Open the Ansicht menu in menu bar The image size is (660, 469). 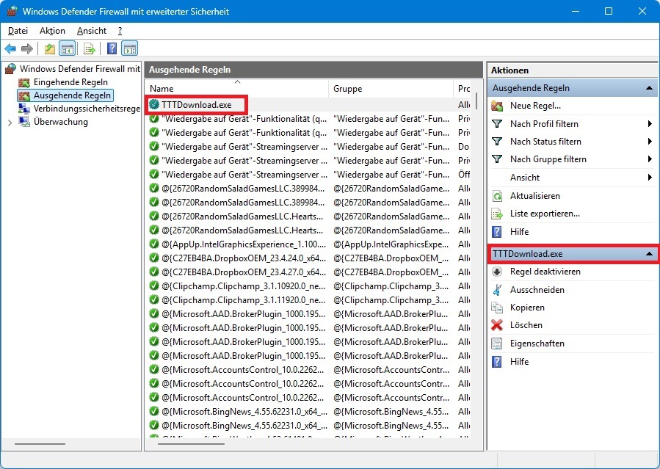tap(92, 31)
